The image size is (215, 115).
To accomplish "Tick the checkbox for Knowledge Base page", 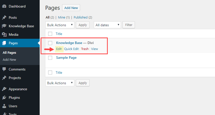I will [x=50, y=43].
